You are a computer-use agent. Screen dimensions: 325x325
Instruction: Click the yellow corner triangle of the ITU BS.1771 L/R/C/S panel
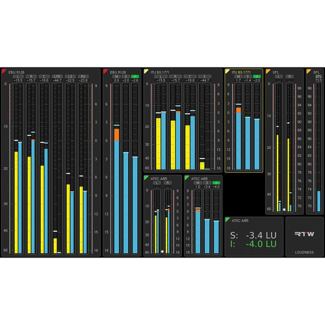point(146,71)
